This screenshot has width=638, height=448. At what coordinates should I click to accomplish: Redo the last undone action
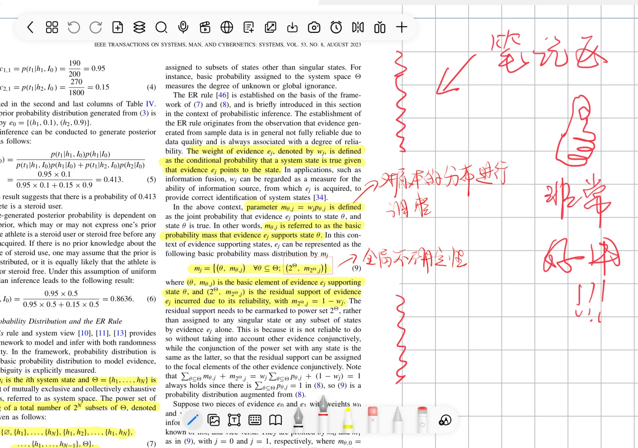(96, 27)
